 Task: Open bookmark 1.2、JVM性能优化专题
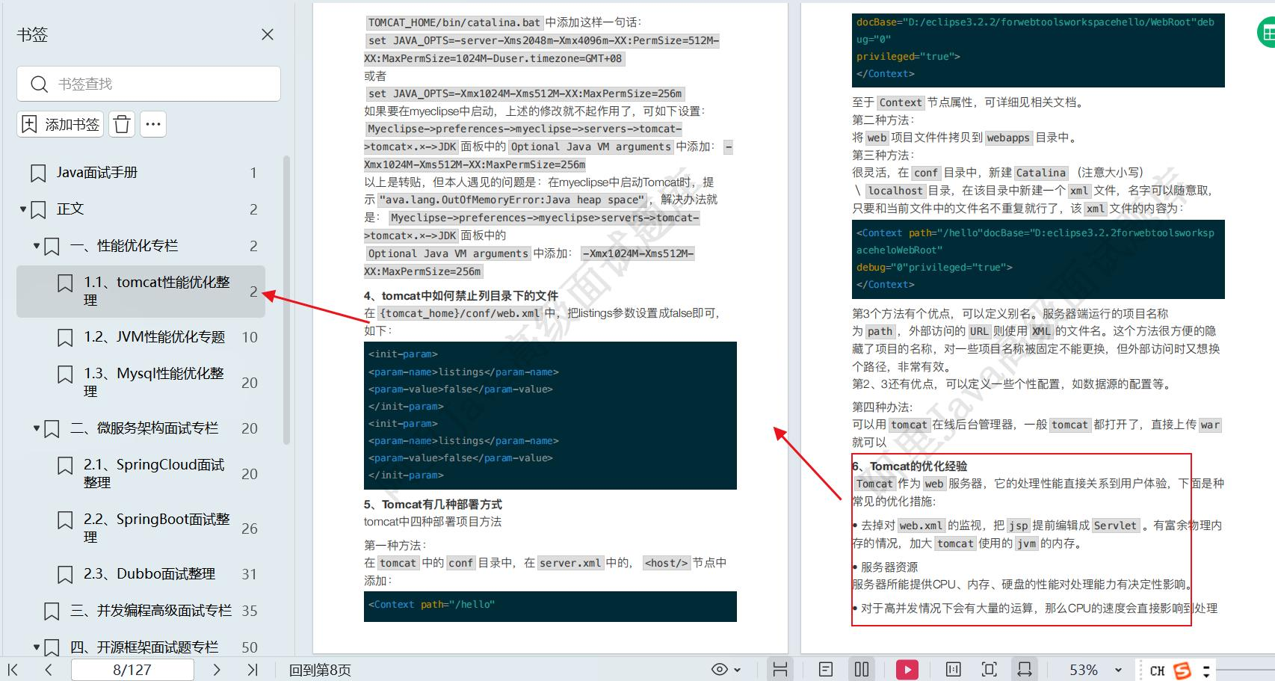coord(154,337)
